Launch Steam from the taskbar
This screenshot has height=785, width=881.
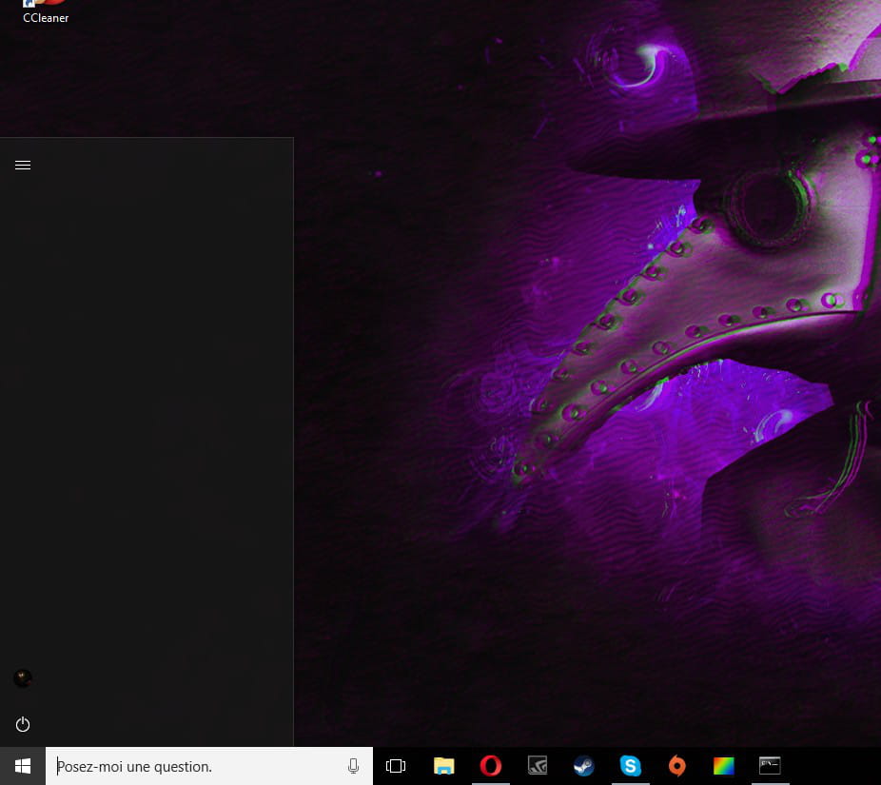pyautogui.click(x=584, y=766)
